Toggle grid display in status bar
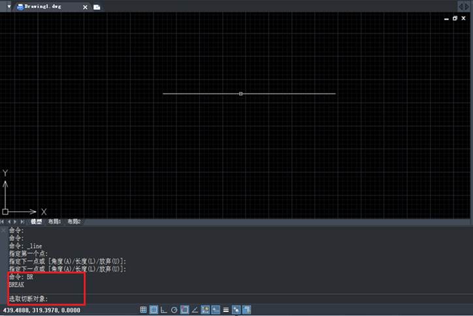This screenshot has width=473, height=316. coord(154,309)
